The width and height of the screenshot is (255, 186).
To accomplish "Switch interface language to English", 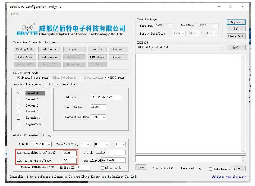I will coord(236,22).
